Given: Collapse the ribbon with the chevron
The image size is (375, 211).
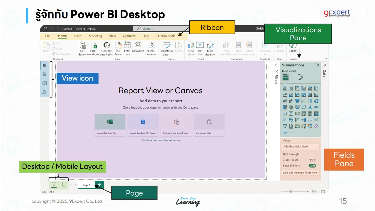Looking at the screenshot, I should pyautogui.click(x=327, y=59).
